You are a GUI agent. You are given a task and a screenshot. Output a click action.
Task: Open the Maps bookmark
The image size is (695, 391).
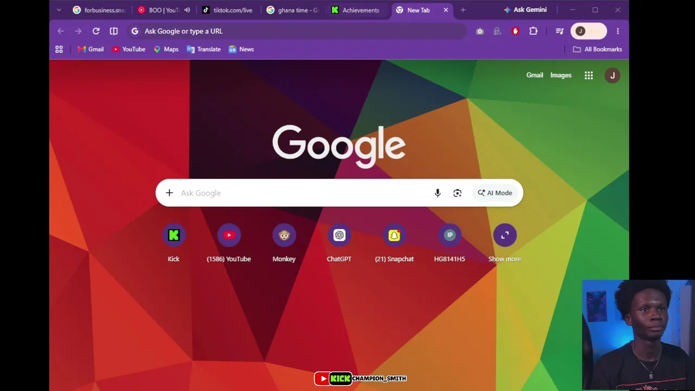click(x=166, y=49)
